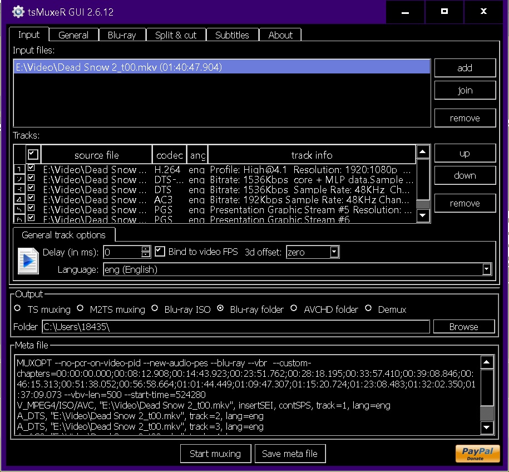Click Start muxing
This screenshot has width=509, height=472.
215,454
